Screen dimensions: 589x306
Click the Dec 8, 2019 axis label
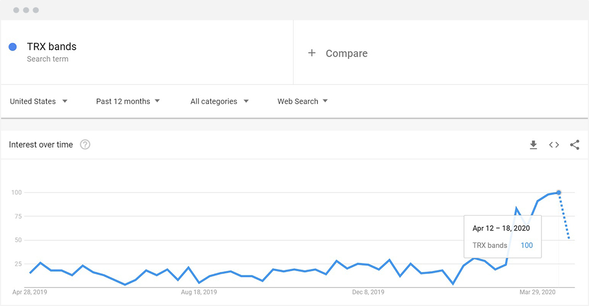click(x=368, y=292)
